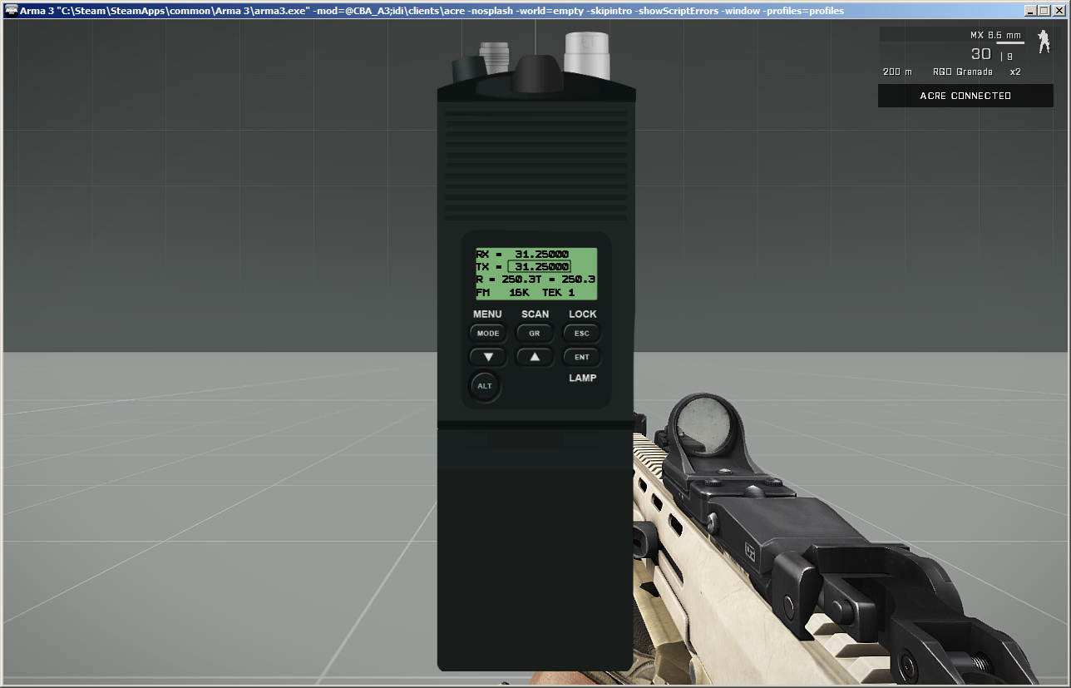Viewport: 1071px width, 688px height.
Task: Click the radio speaker grille
Action: pos(535,166)
